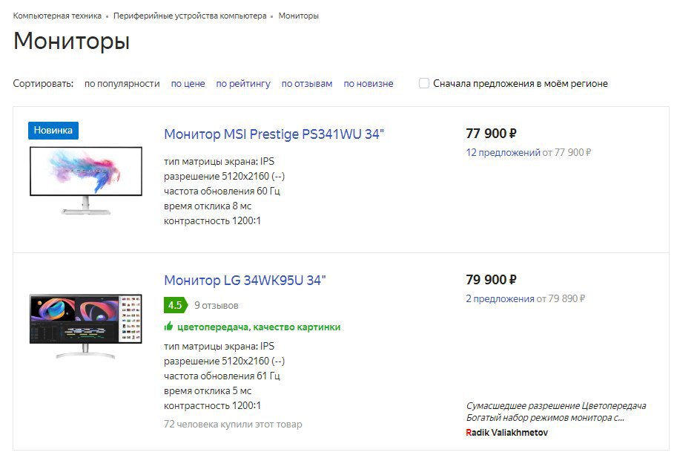677x455 pixels.
Task: Open Монитор LG 34WK95U 34" title
Action: point(245,280)
